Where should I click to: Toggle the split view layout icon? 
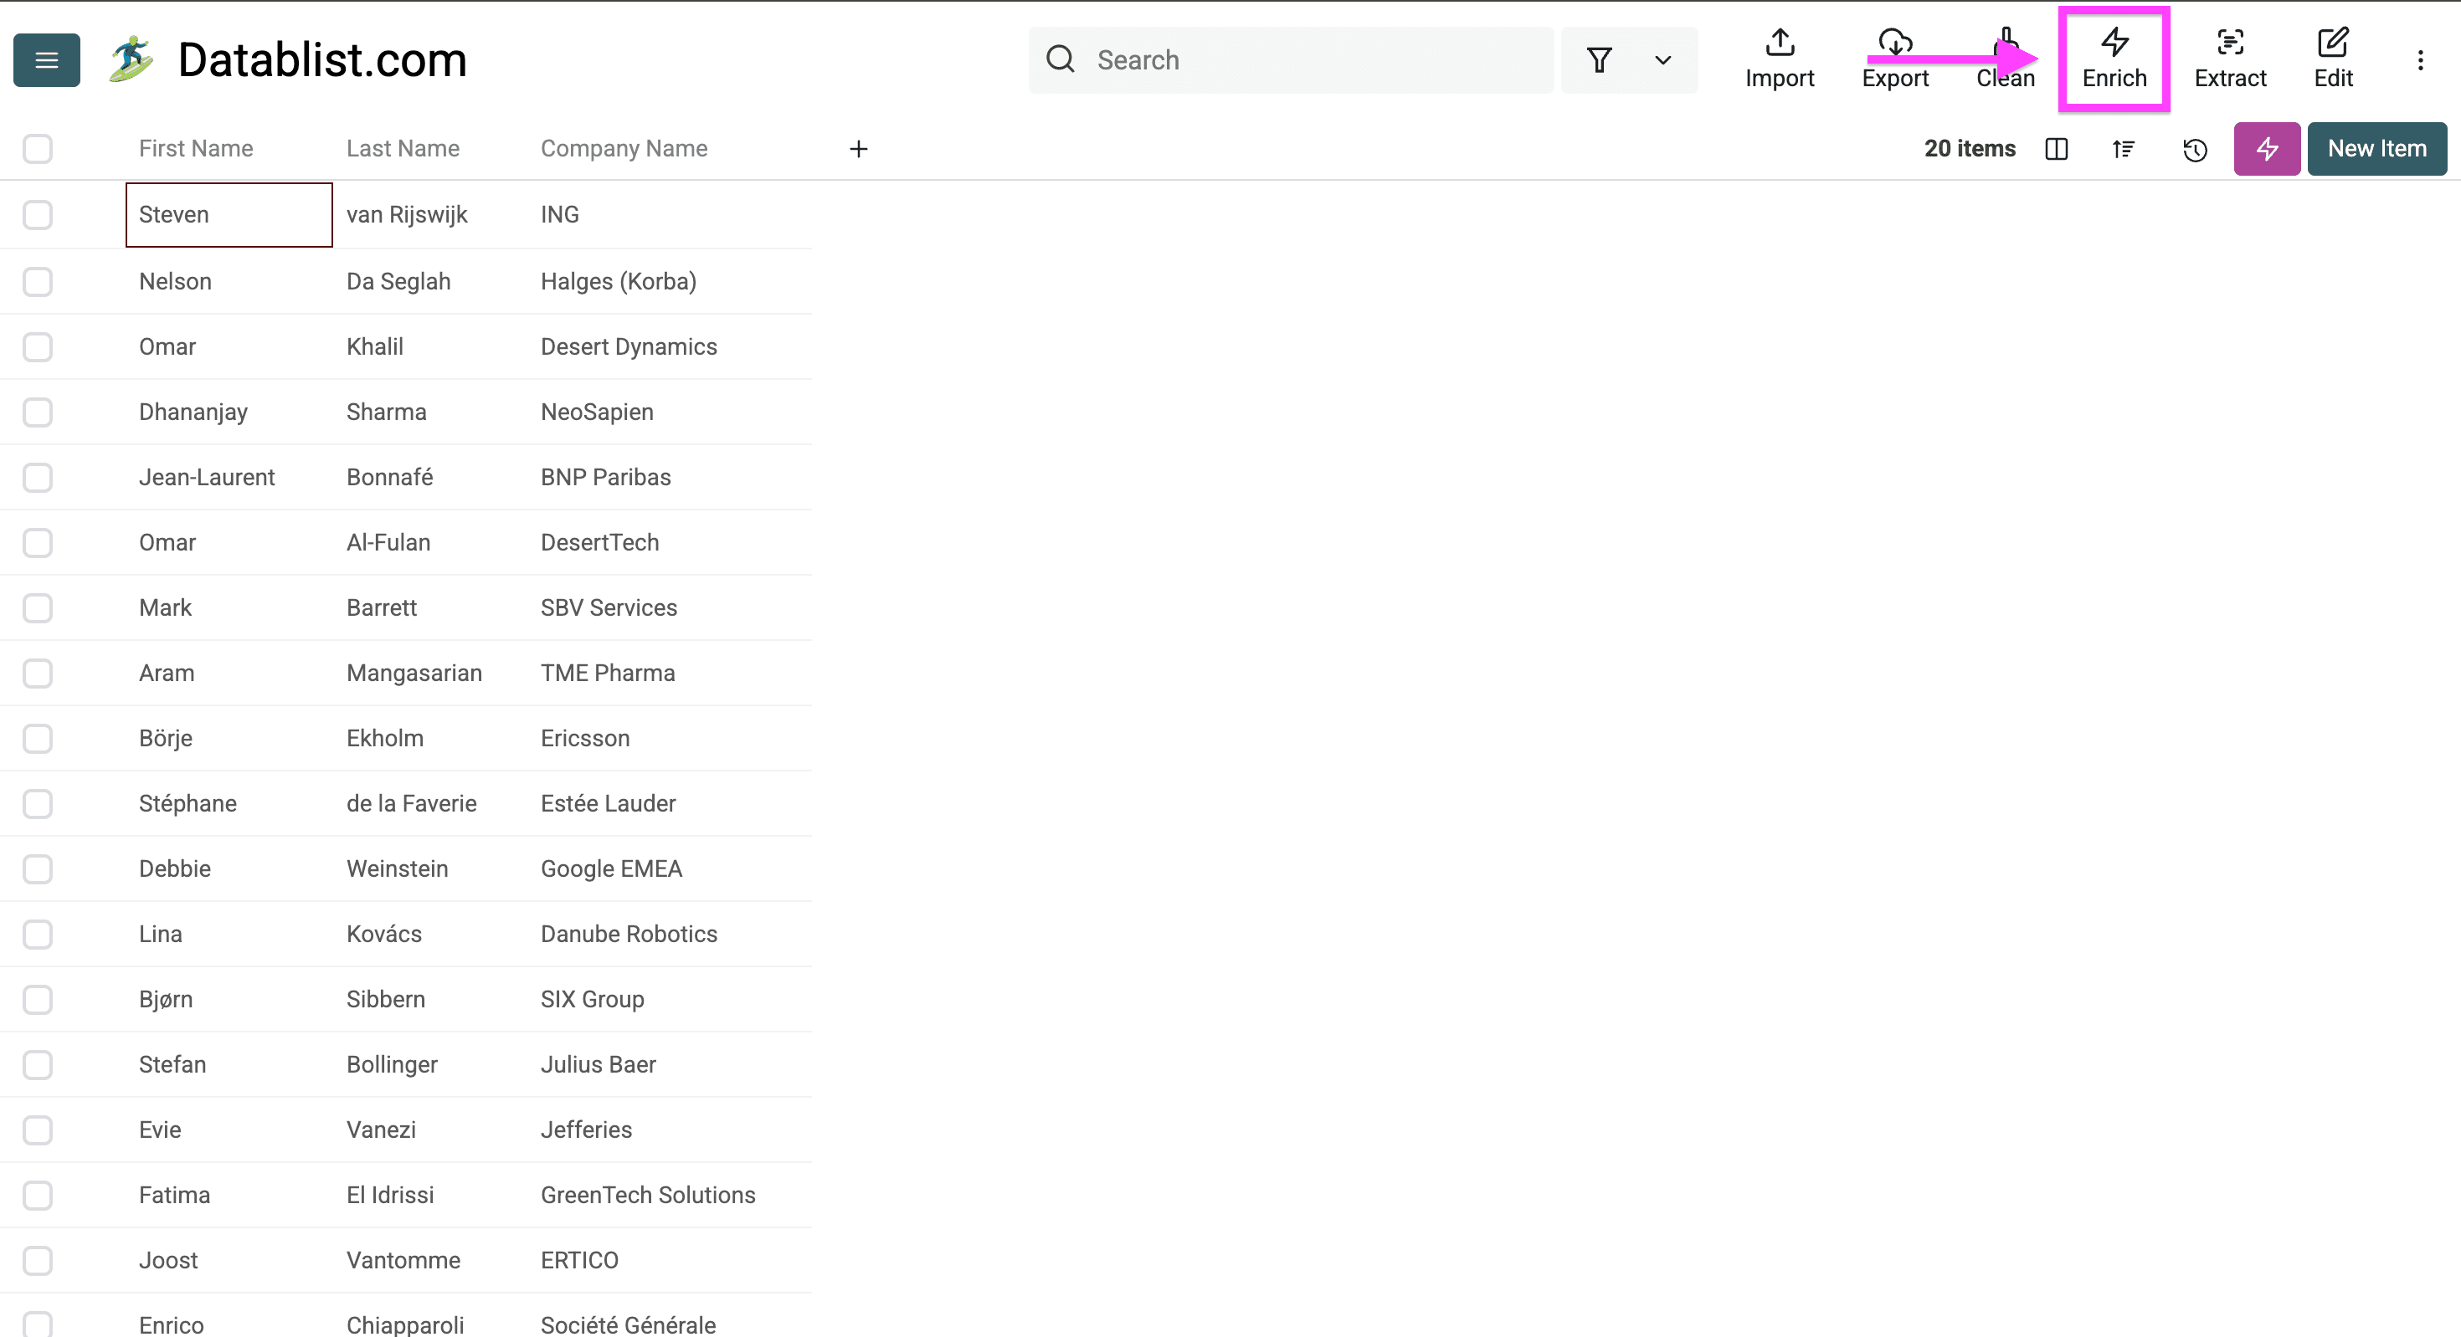coord(2056,149)
